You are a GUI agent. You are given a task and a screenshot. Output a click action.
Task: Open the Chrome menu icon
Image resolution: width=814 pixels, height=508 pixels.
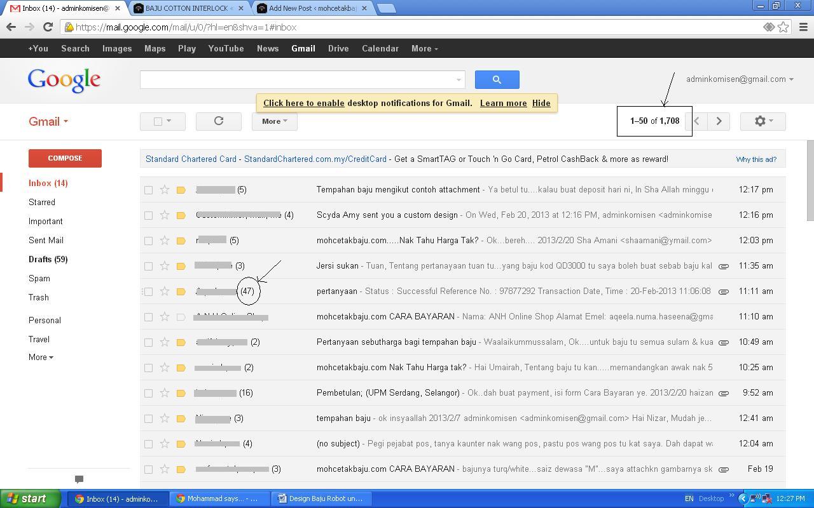pyautogui.click(x=803, y=27)
